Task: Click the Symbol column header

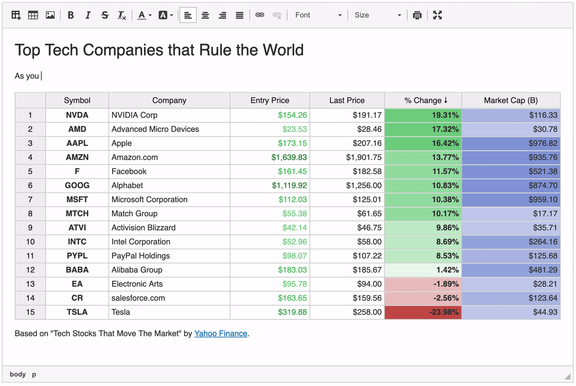Action: pyautogui.click(x=77, y=100)
